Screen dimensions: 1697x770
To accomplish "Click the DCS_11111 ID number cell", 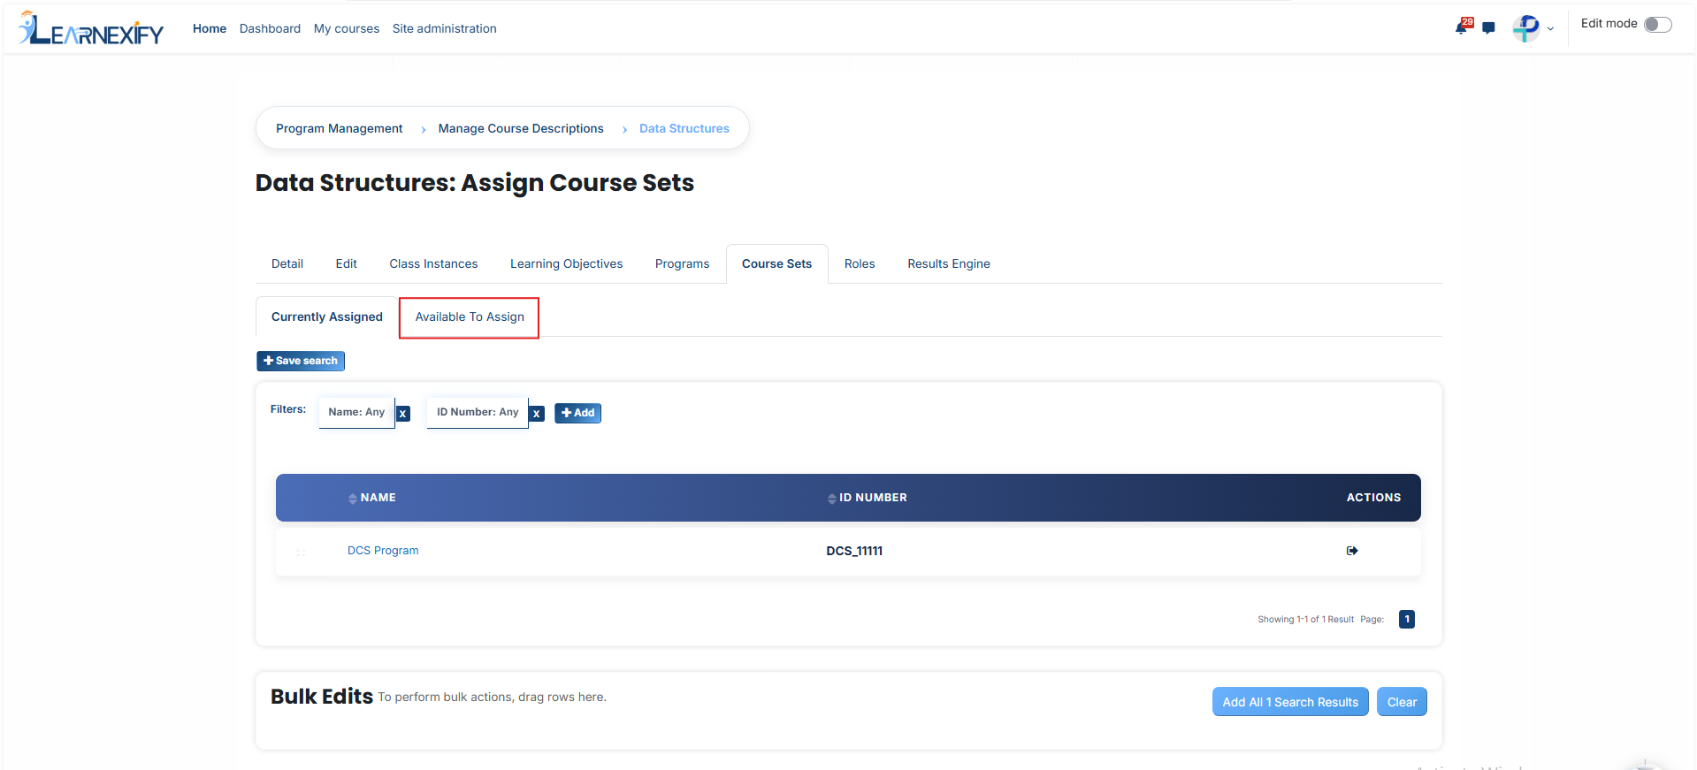I will (854, 551).
